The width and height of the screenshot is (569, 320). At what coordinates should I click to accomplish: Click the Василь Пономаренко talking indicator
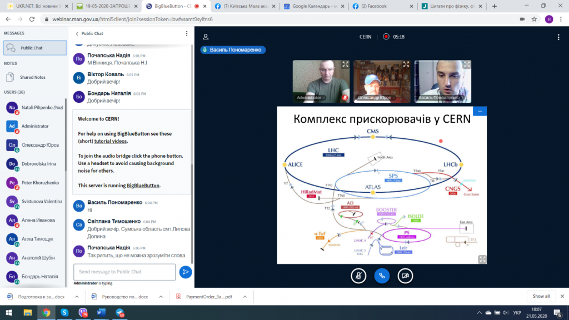(233, 49)
